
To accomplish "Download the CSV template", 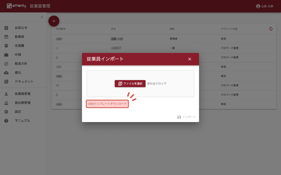I will [x=107, y=104].
